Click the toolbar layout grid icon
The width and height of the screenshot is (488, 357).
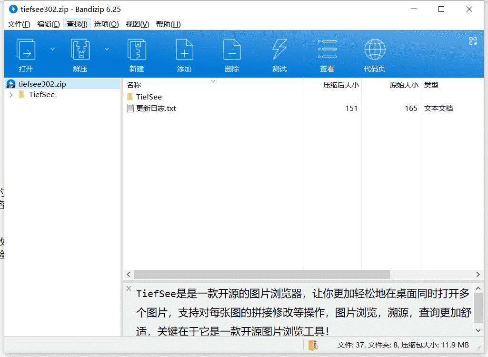coord(473,41)
